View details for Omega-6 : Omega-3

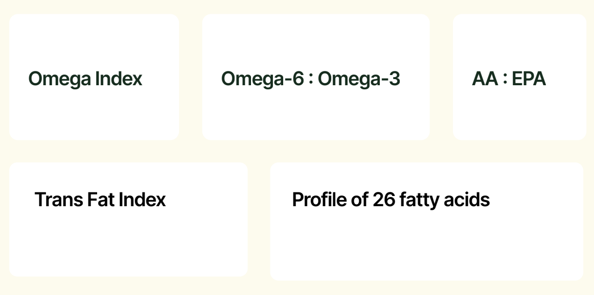pyautogui.click(x=316, y=77)
